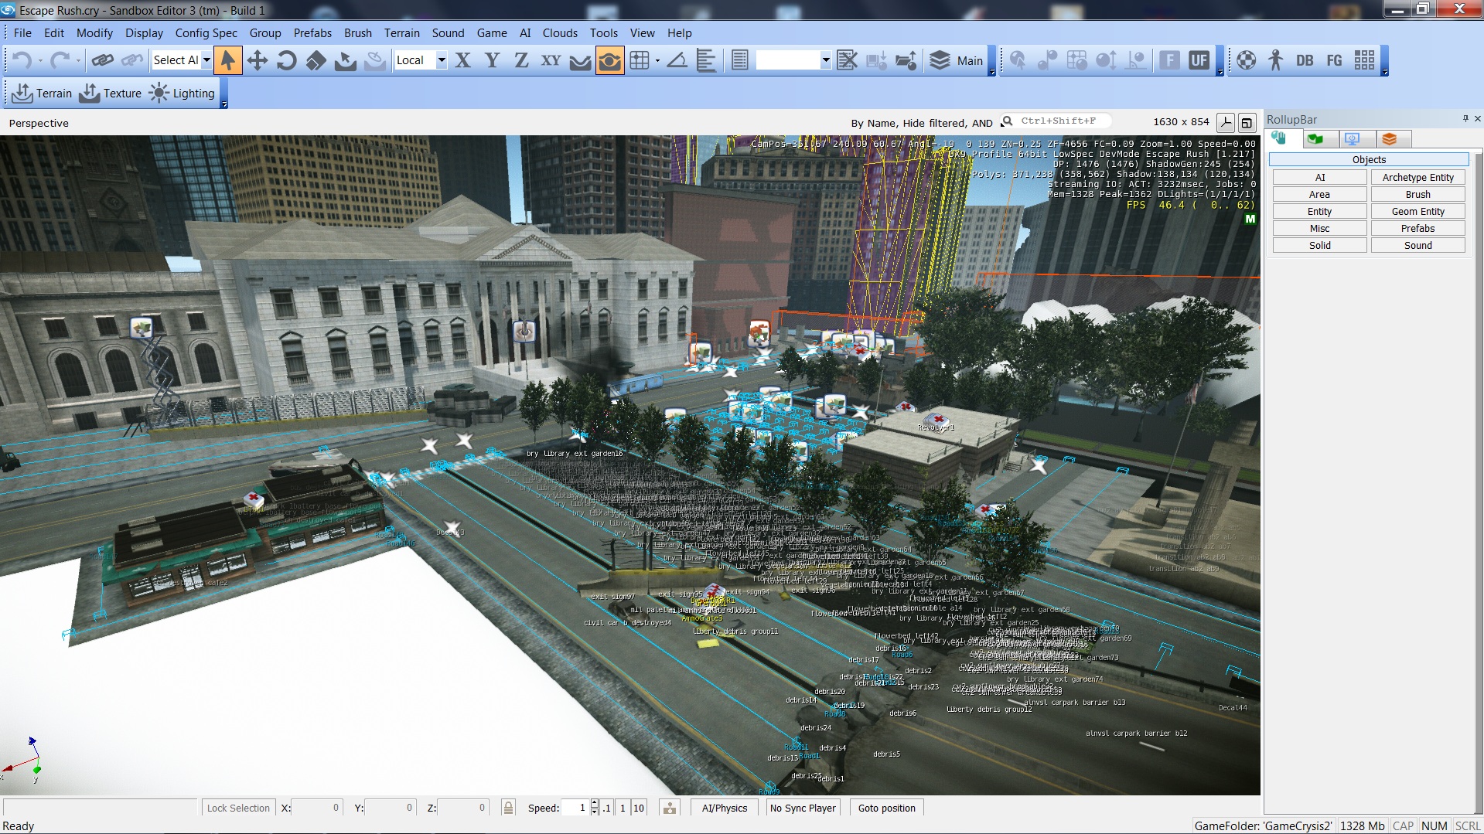Click the Main layer label
This screenshot has height=834, width=1484.
click(x=970, y=61)
